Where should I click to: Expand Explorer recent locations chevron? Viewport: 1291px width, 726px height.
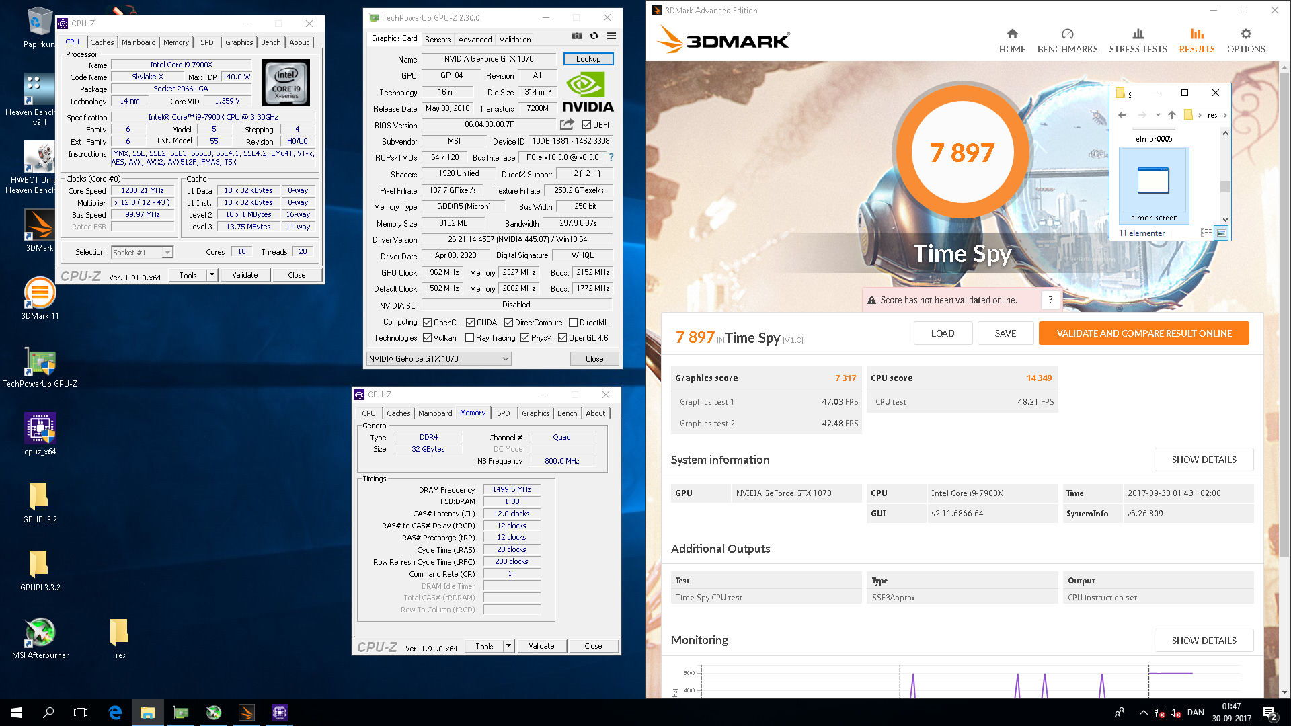point(1158,115)
